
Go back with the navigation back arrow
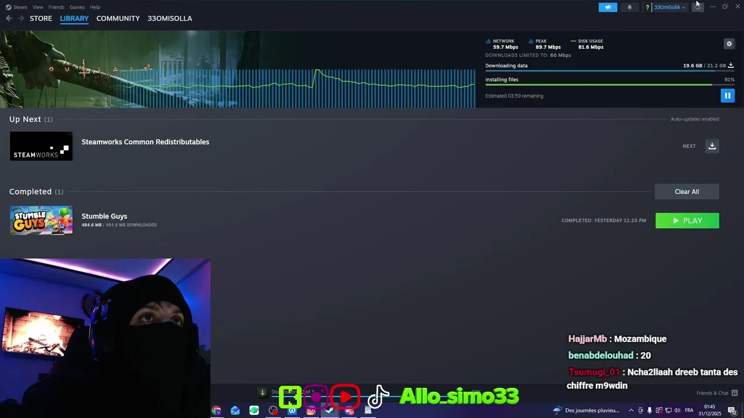click(9, 19)
